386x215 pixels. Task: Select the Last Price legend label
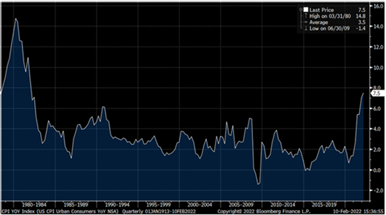click(322, 9)
